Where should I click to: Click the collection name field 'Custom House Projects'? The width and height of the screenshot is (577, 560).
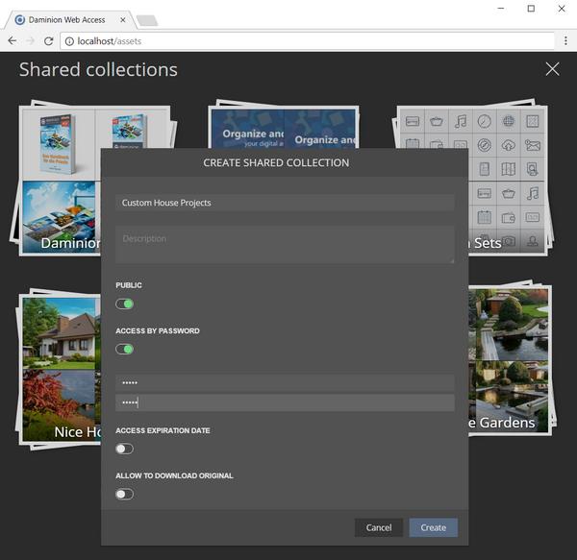click(285, 203)
